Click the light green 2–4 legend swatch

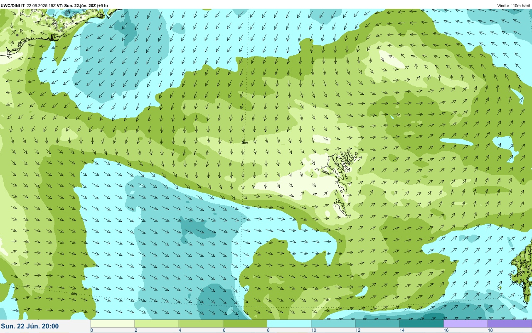pos(157,323)
